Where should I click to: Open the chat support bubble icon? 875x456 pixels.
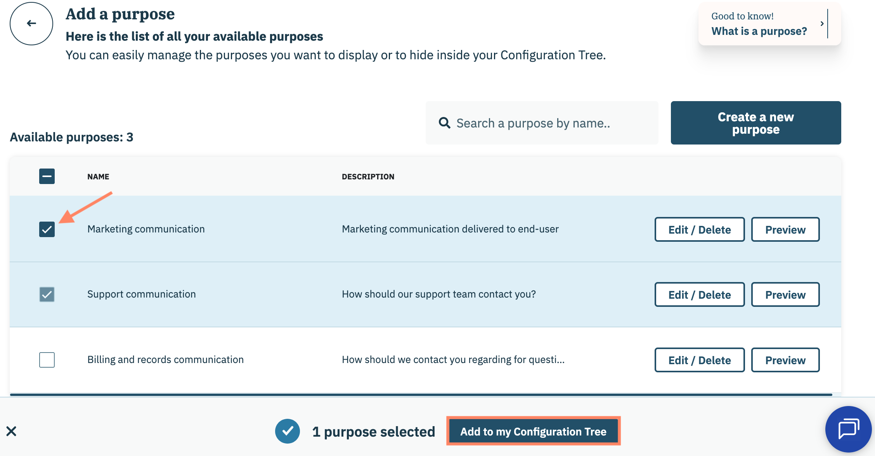click(x=848, y=429)
